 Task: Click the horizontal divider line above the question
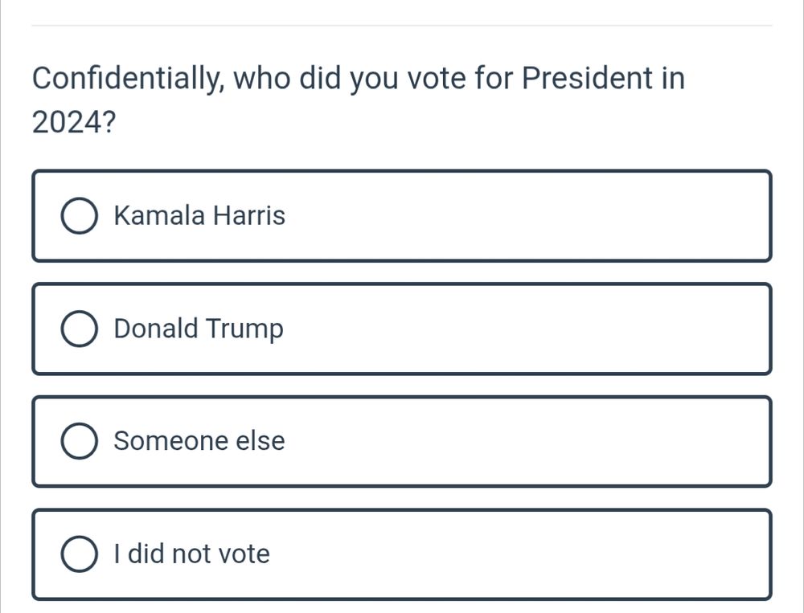click(402, 25)
